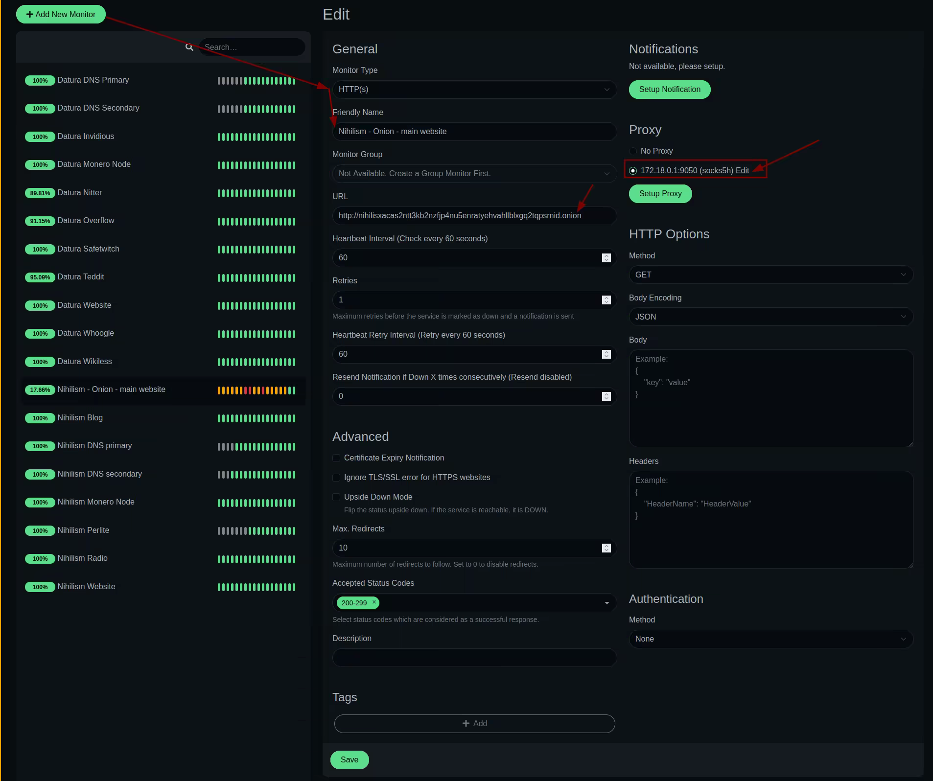Enable Certificate Expiry Notification checkbox
The width and height of the screenshot is (933, 781).
[336, 458]
